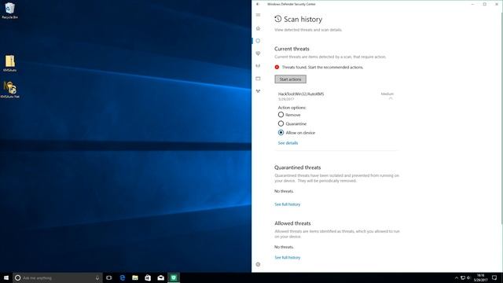The image size is (503, 283).
Task: Click the Cortana microphone icon
Action: coord(97,277)
